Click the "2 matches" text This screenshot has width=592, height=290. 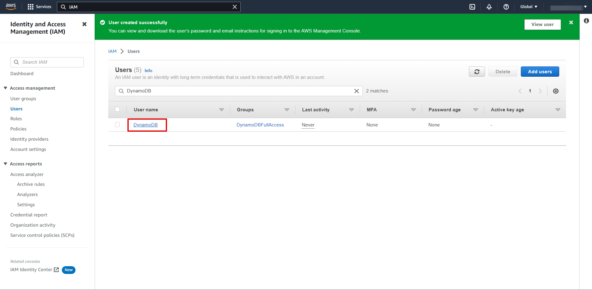click(x=377, y=91)
